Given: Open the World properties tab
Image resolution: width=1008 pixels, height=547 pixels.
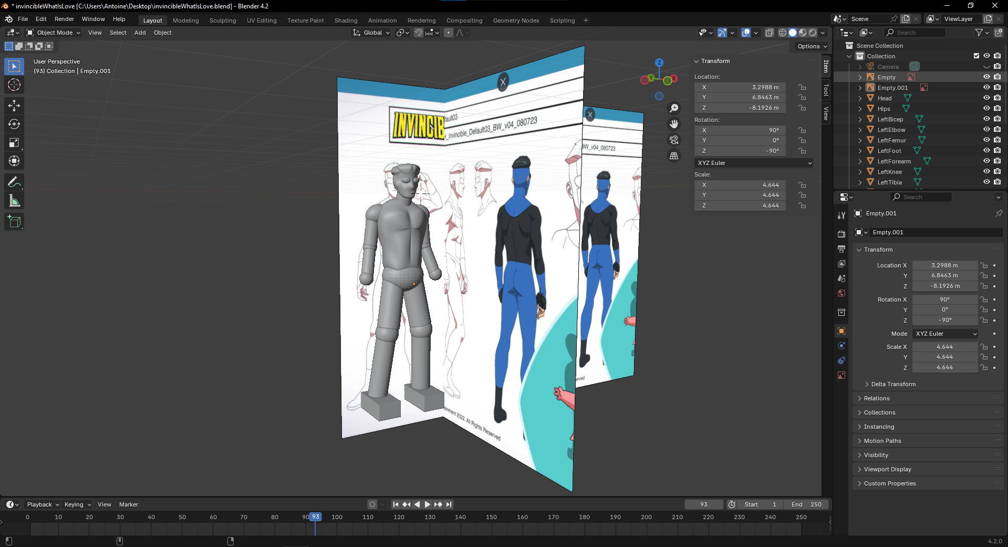Looking at the screenshot, I should pos(841,293).
